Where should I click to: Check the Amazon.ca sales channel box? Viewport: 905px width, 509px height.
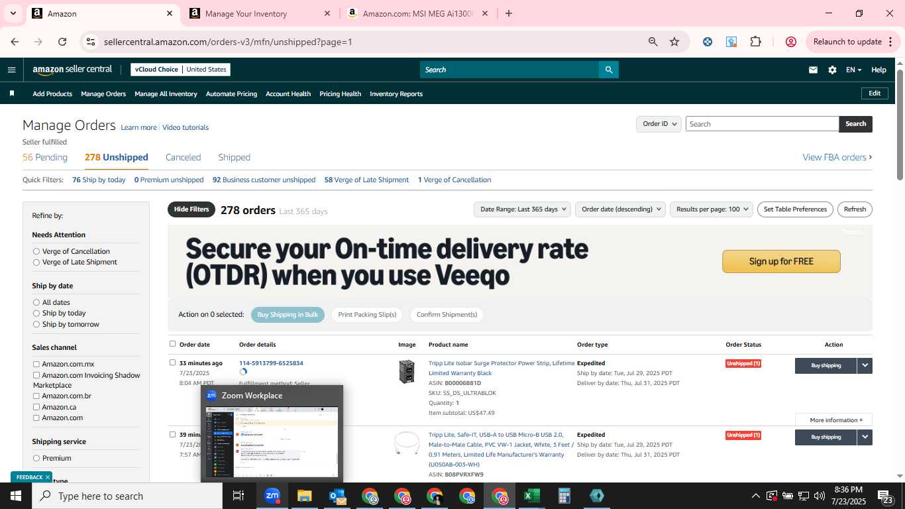[36, 407]
